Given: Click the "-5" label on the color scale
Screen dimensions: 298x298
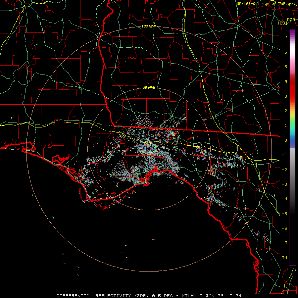Looking at the screenshot, I should click(284, 214).
